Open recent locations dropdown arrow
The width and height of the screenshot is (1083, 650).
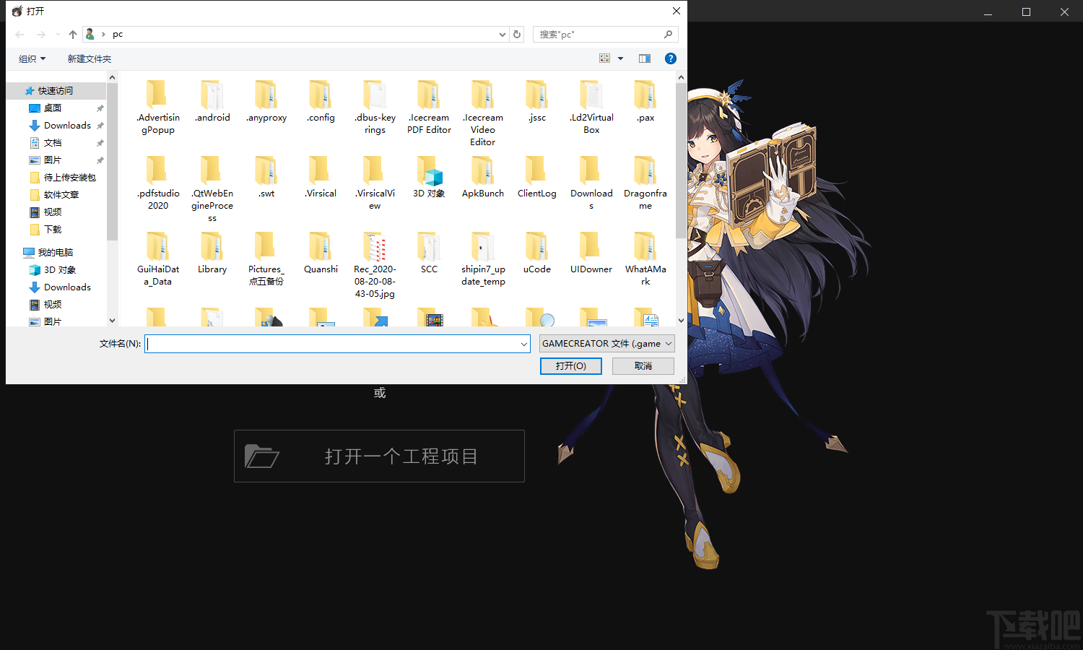(58, 34)
